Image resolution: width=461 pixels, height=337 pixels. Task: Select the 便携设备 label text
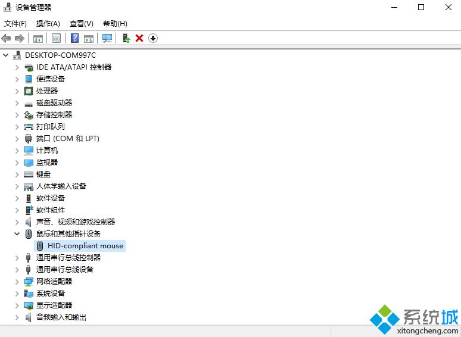50,79
